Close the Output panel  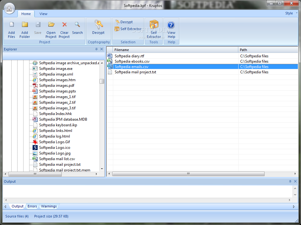point(295,181)
